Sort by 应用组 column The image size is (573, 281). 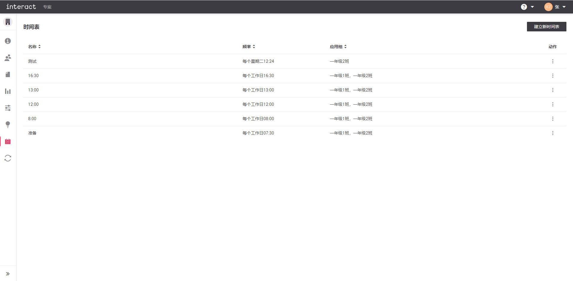point(338,47)
